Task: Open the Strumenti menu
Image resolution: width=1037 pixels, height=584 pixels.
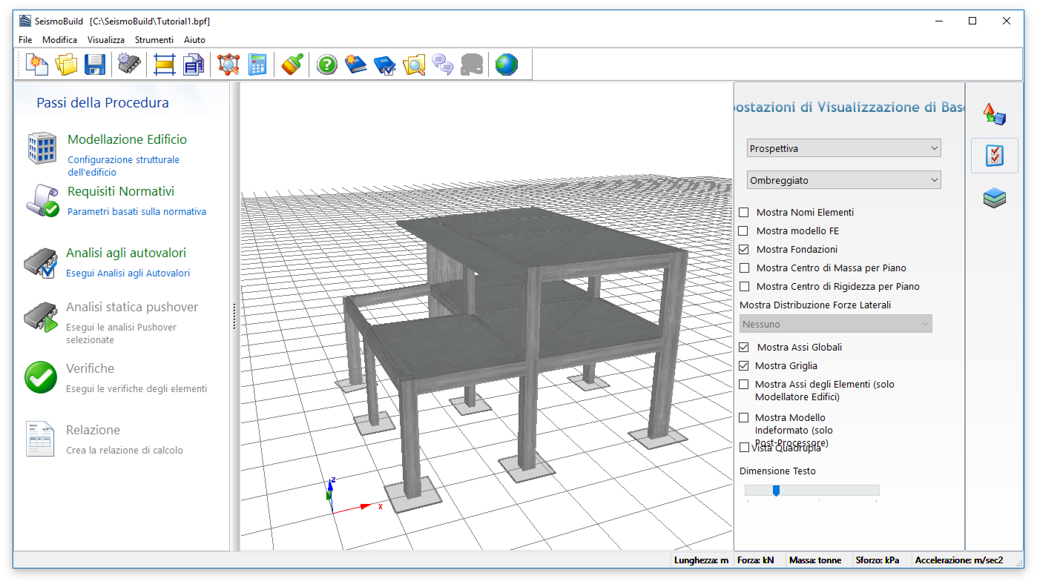Action: (x=154, y=40)
